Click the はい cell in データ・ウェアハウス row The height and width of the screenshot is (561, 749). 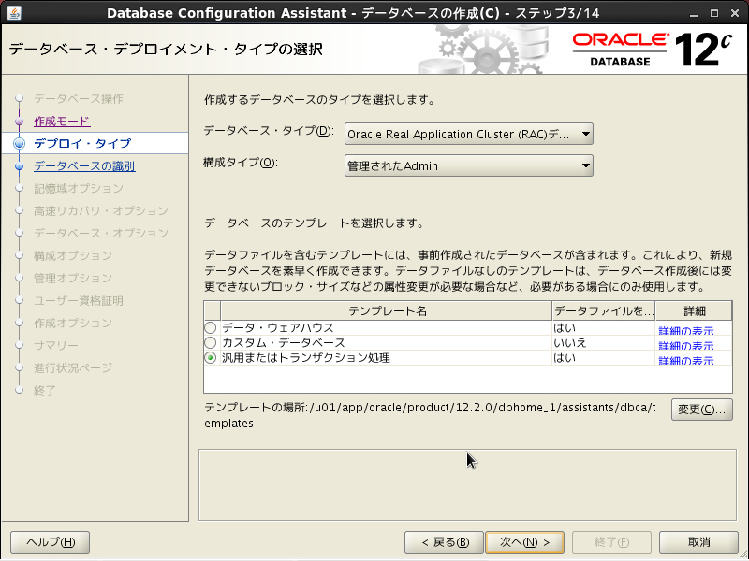pos(603,328)
